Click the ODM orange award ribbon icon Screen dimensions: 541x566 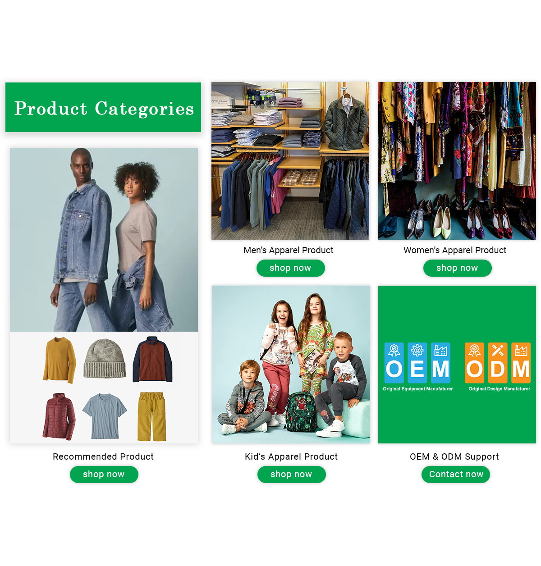[x=474, y=350]
